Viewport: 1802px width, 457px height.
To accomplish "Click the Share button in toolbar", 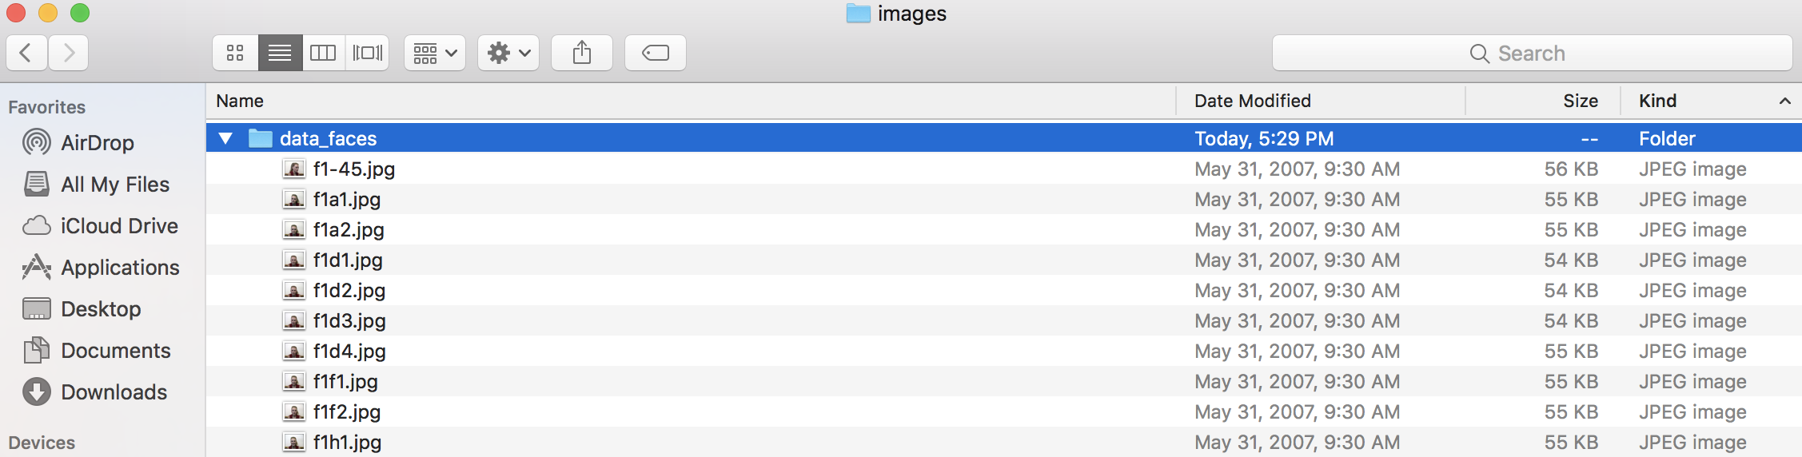I will [x=582, y=53].
